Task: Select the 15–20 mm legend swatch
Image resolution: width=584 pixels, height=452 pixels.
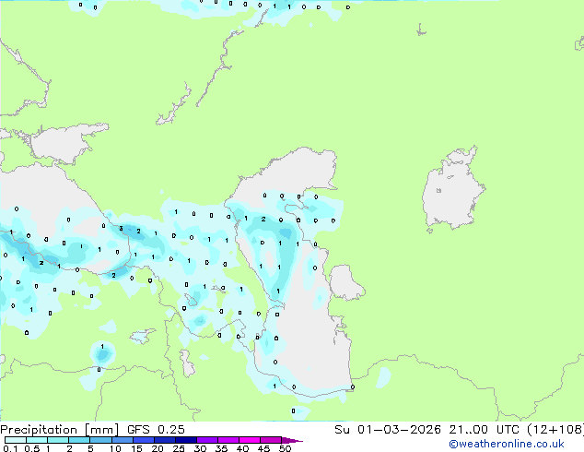Action: 144,440
